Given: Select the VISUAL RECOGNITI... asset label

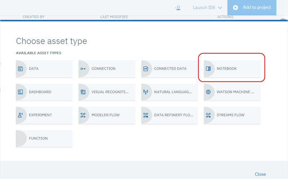Looking at the screenshot, I should tap(110, 92).
